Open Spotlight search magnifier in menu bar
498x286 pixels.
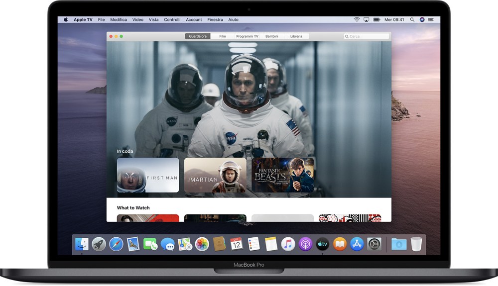[x=412, y=20]
